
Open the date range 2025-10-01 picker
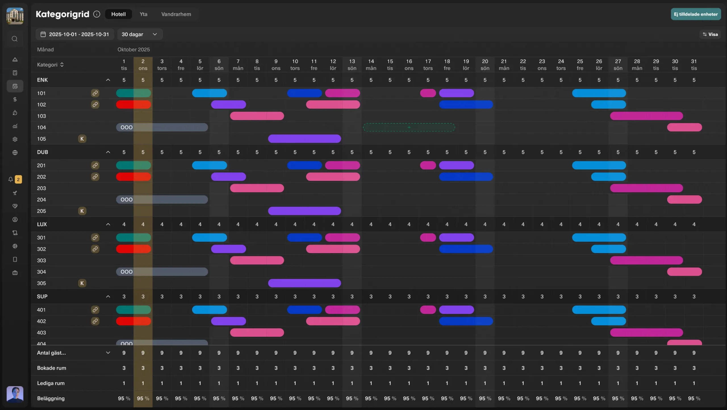coord(75,34)
